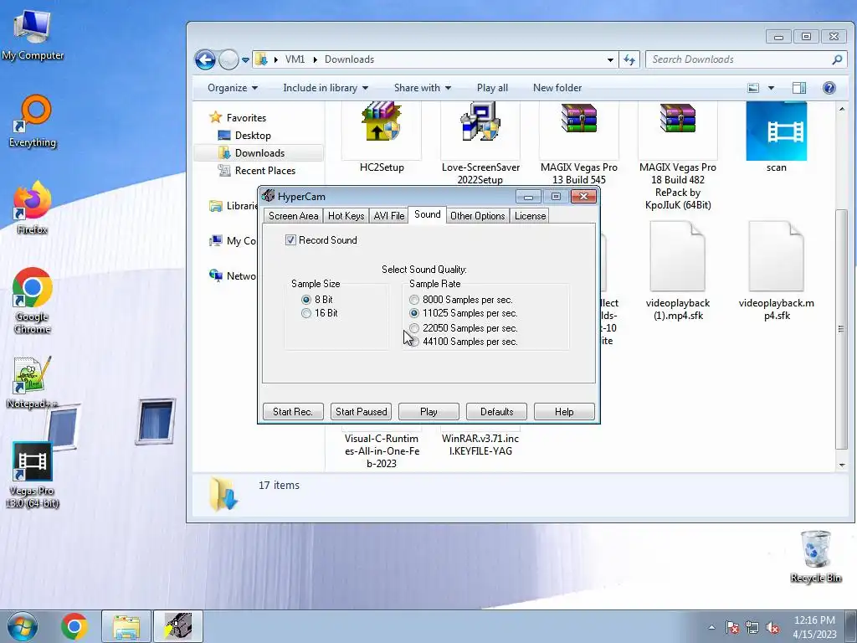Select videoplayback (1).mp4.sfk file
Viewport: 857px width, 643px height.
[x=677, y=270]
